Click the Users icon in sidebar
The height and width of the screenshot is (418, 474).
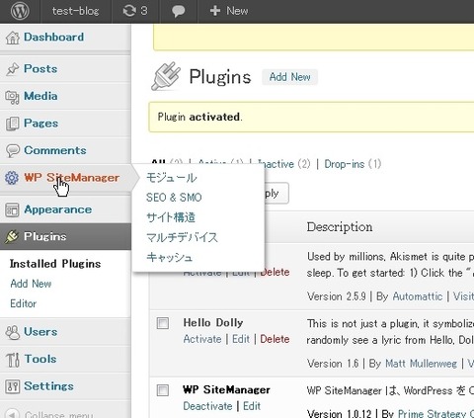(x=13, y=332)
